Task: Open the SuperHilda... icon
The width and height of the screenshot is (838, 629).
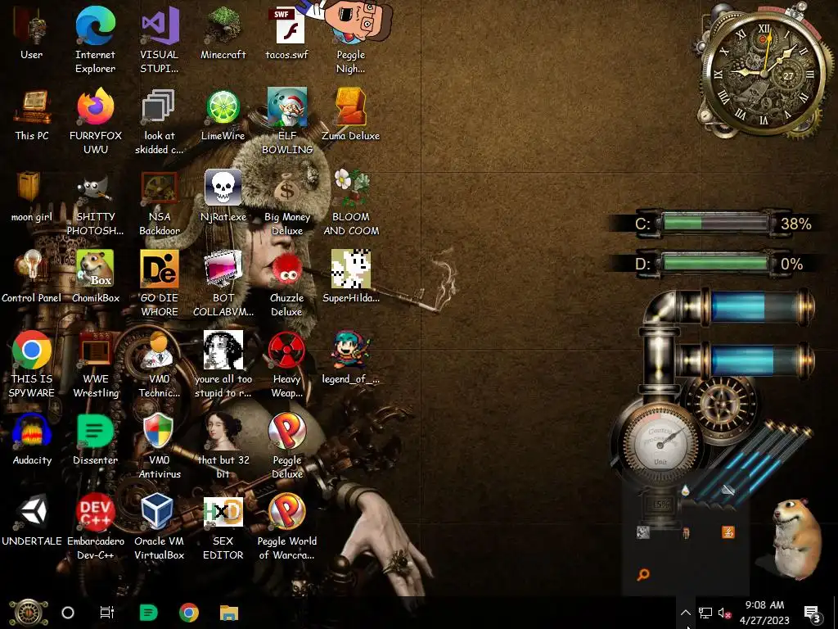Action: coord(350,277)
